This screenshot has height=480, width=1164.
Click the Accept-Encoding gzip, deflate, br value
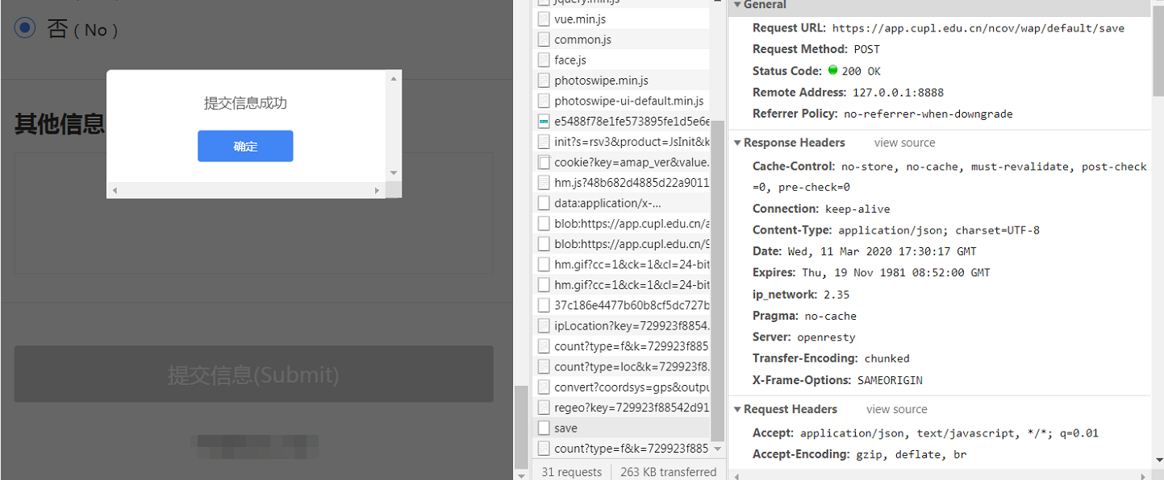coord(911,454)
